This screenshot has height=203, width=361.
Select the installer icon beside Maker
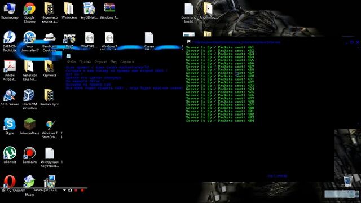[x=49, y=182]
